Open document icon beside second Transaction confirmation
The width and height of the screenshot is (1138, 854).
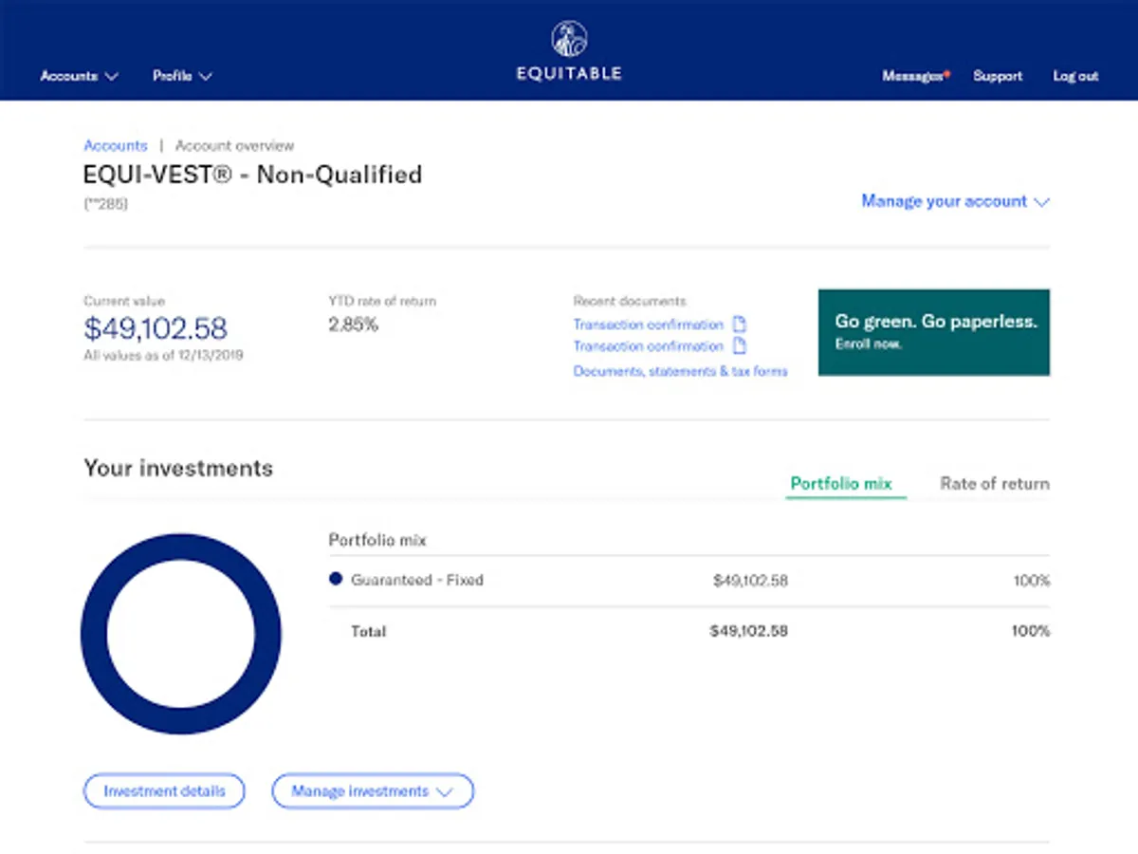click(740, 346)
